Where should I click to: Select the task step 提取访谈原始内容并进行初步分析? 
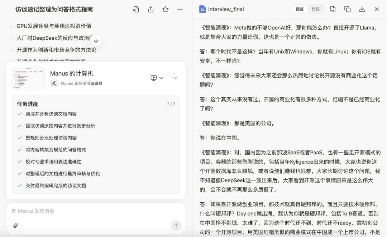pos(61,126)
